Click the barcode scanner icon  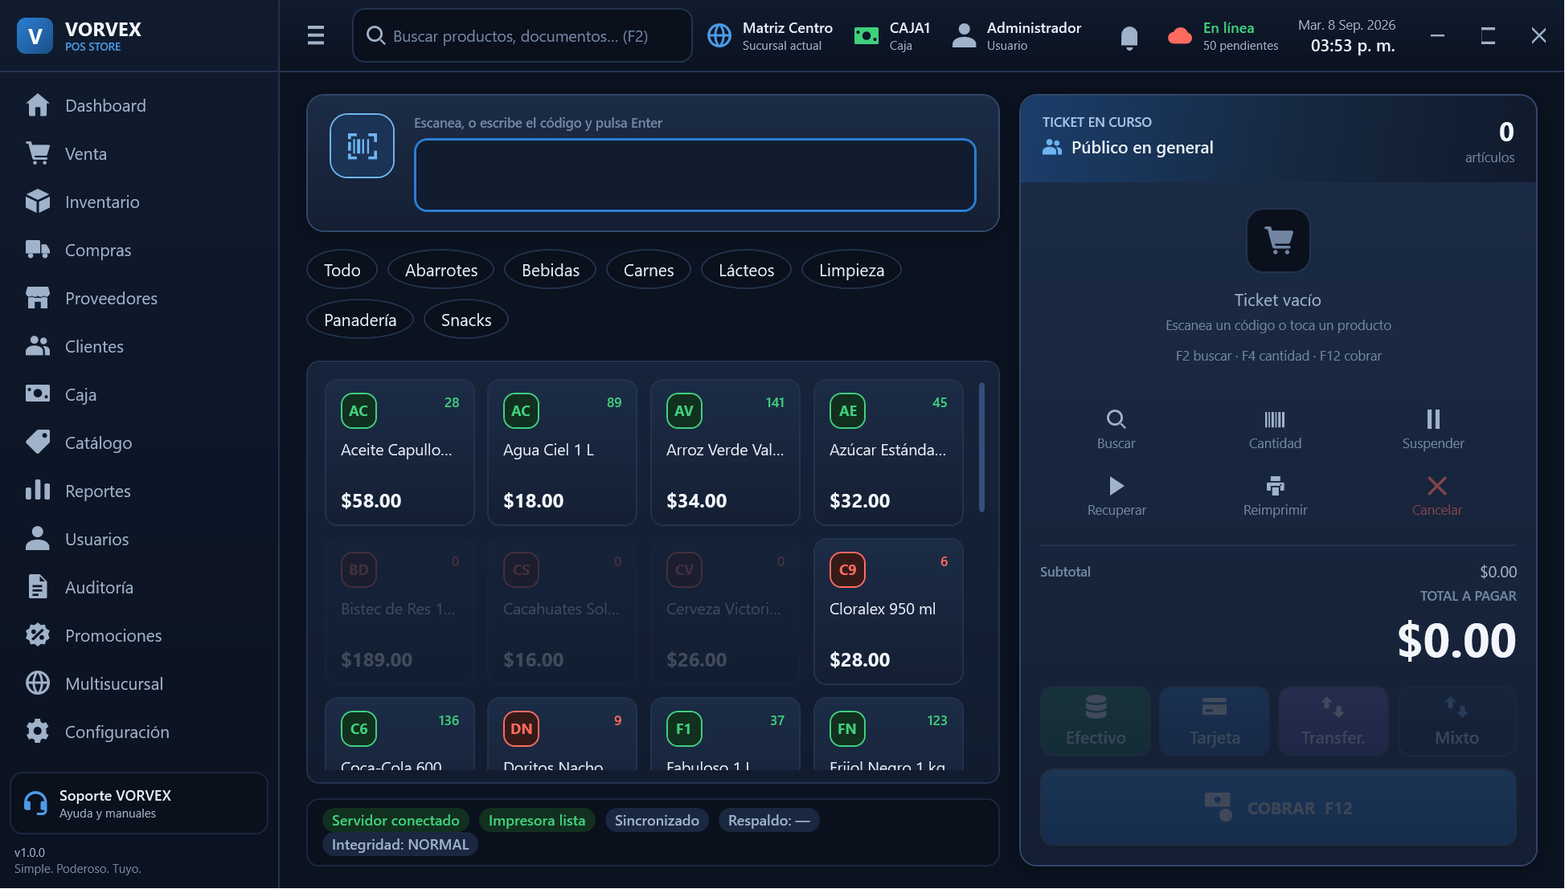tap(362, 145)
